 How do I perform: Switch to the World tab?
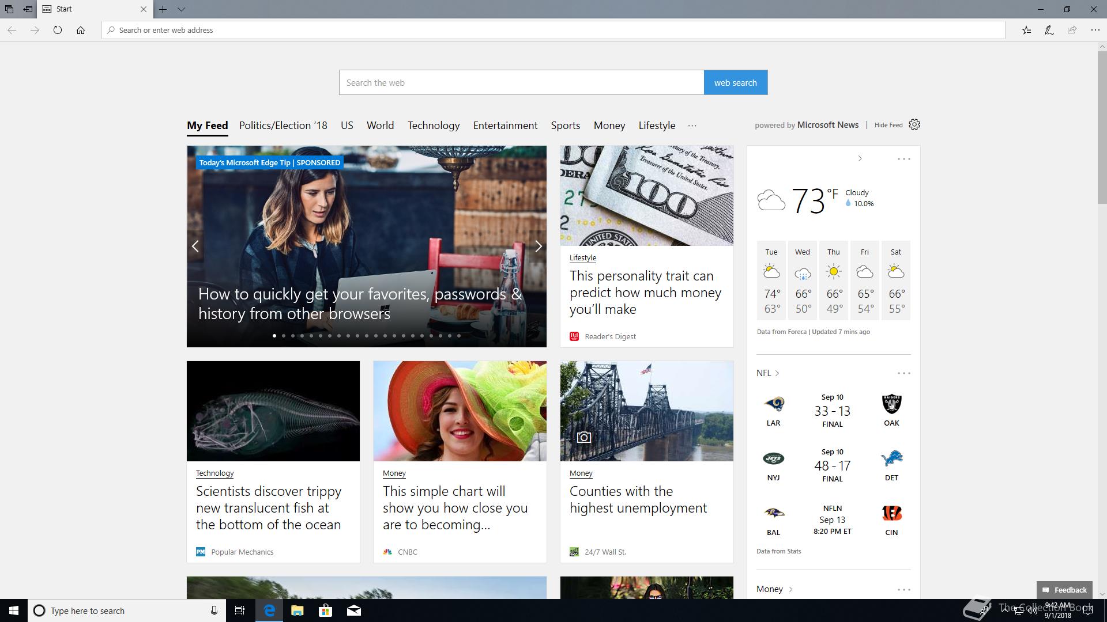coord(380,126)
